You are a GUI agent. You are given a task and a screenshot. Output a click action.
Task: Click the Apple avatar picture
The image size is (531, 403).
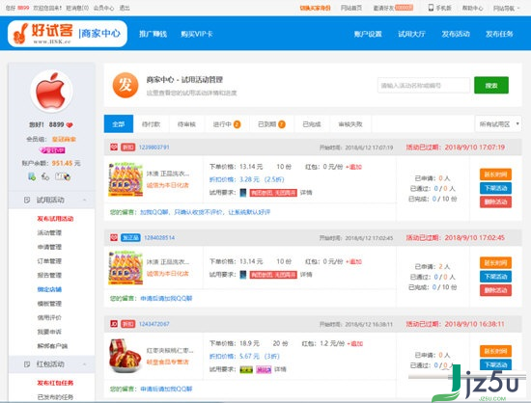tap(52, 92)
